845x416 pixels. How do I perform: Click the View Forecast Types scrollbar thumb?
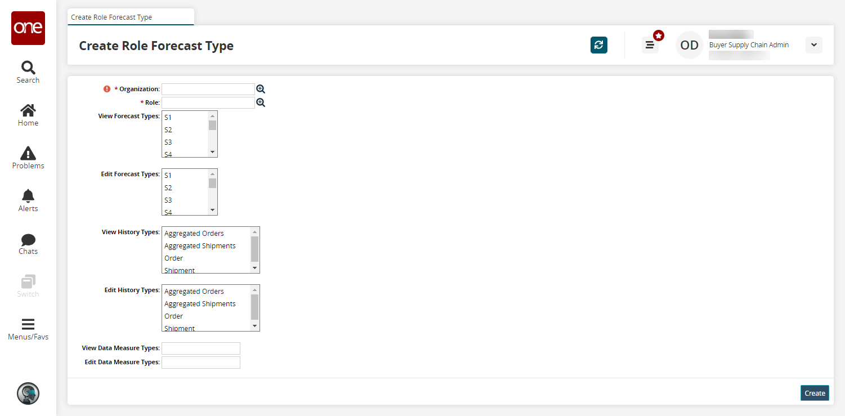[212, 125]
